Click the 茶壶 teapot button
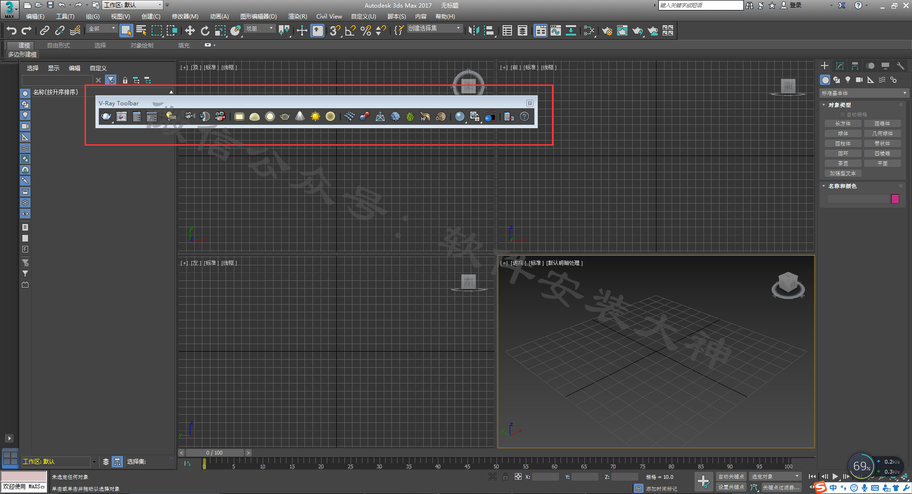This screenshot has height=494, width=912. pos(843,163)
